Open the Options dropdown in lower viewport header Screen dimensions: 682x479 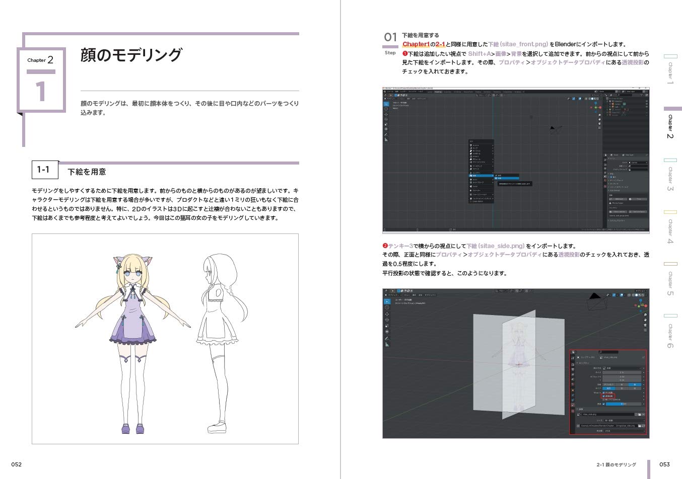[x=640, y=291]
